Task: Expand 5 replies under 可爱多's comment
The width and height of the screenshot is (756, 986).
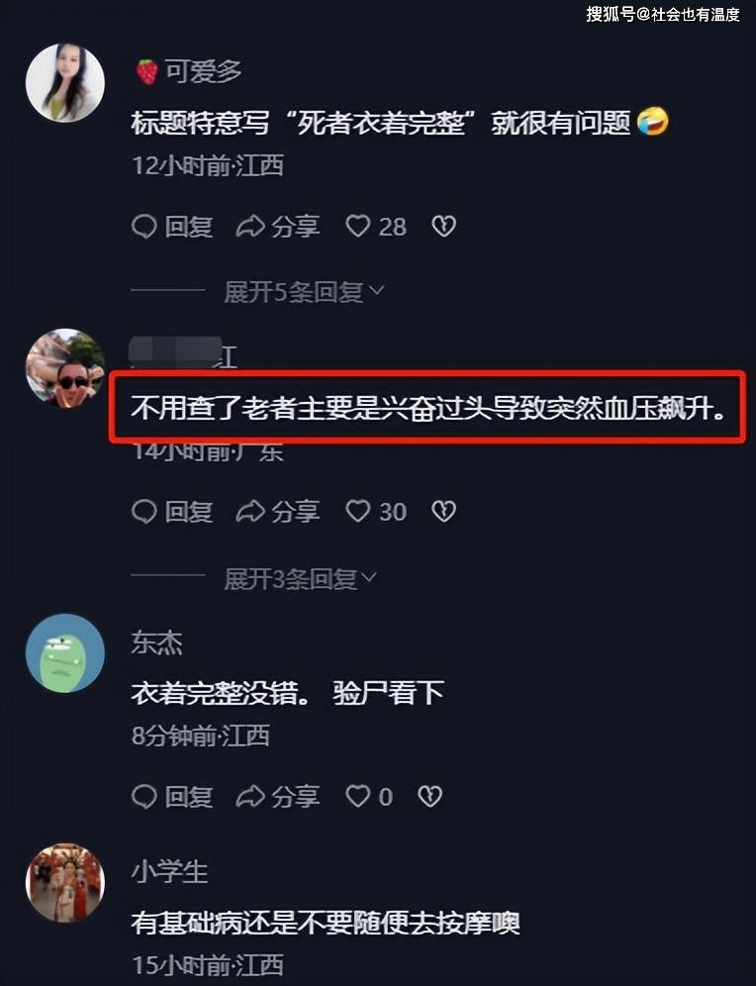Action: point(304,292)
